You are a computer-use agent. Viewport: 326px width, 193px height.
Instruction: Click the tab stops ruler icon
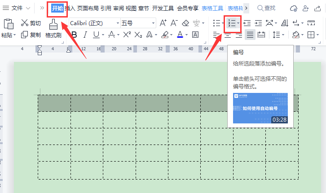tap(311, 23)
